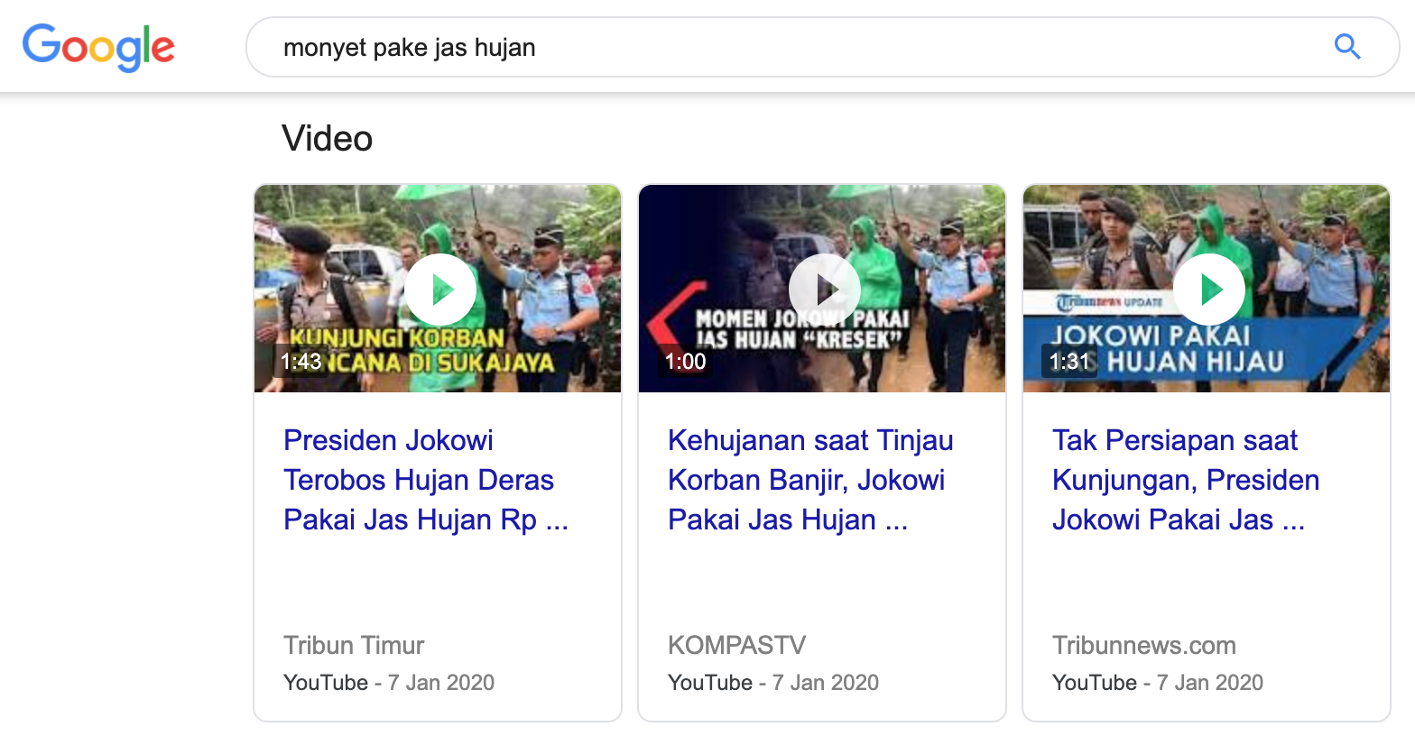Click the 1:00 duration badge
Screen dimensions: 1415x745
[x=685, y=362]
